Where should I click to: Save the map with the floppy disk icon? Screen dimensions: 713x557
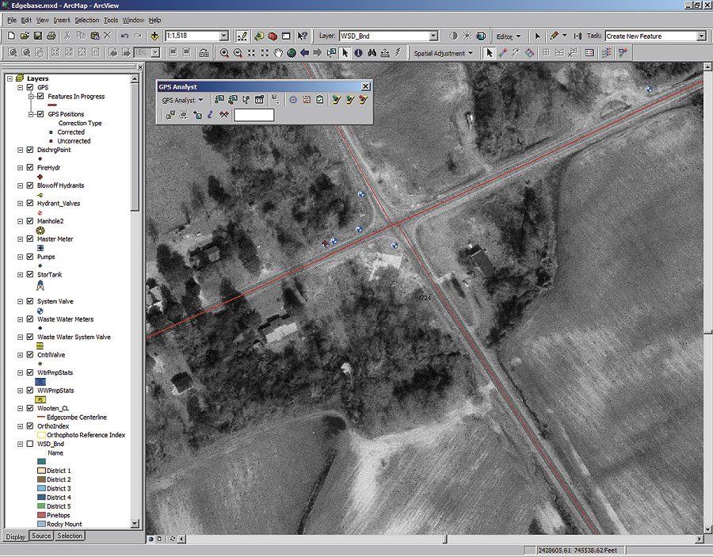click(x=38, y=36)
